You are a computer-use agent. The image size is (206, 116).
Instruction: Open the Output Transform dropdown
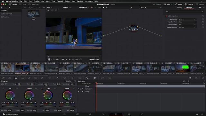tap(187, 27)
